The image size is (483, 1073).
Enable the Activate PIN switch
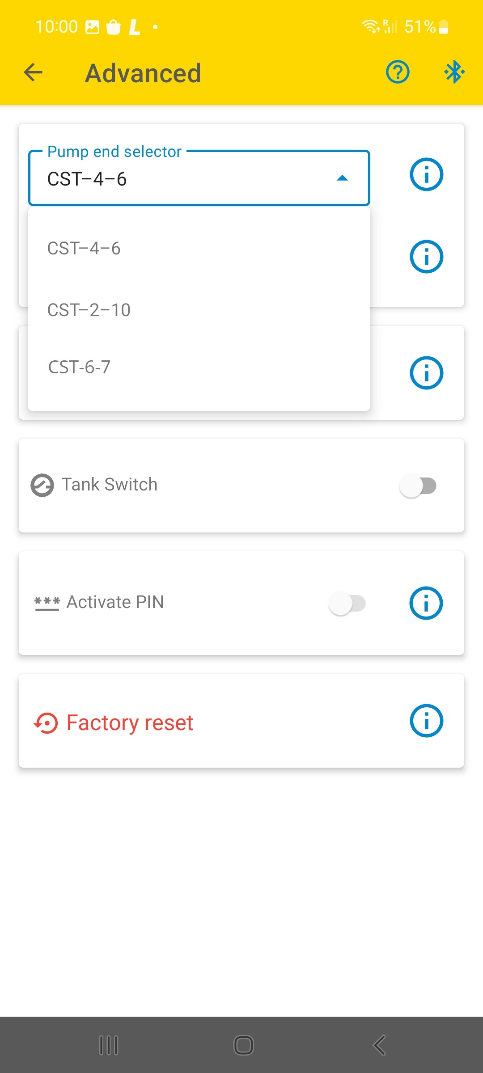coord(347,604)
